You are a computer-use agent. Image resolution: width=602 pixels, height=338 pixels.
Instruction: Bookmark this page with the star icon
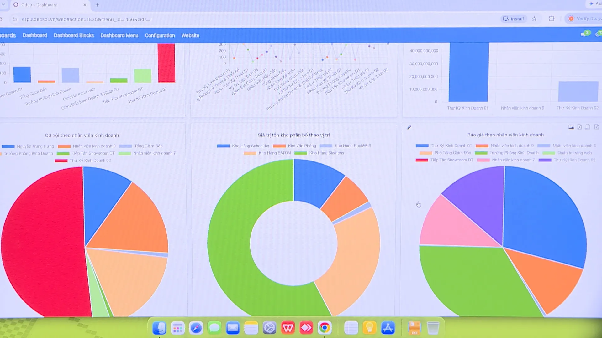tap(534, 19)
